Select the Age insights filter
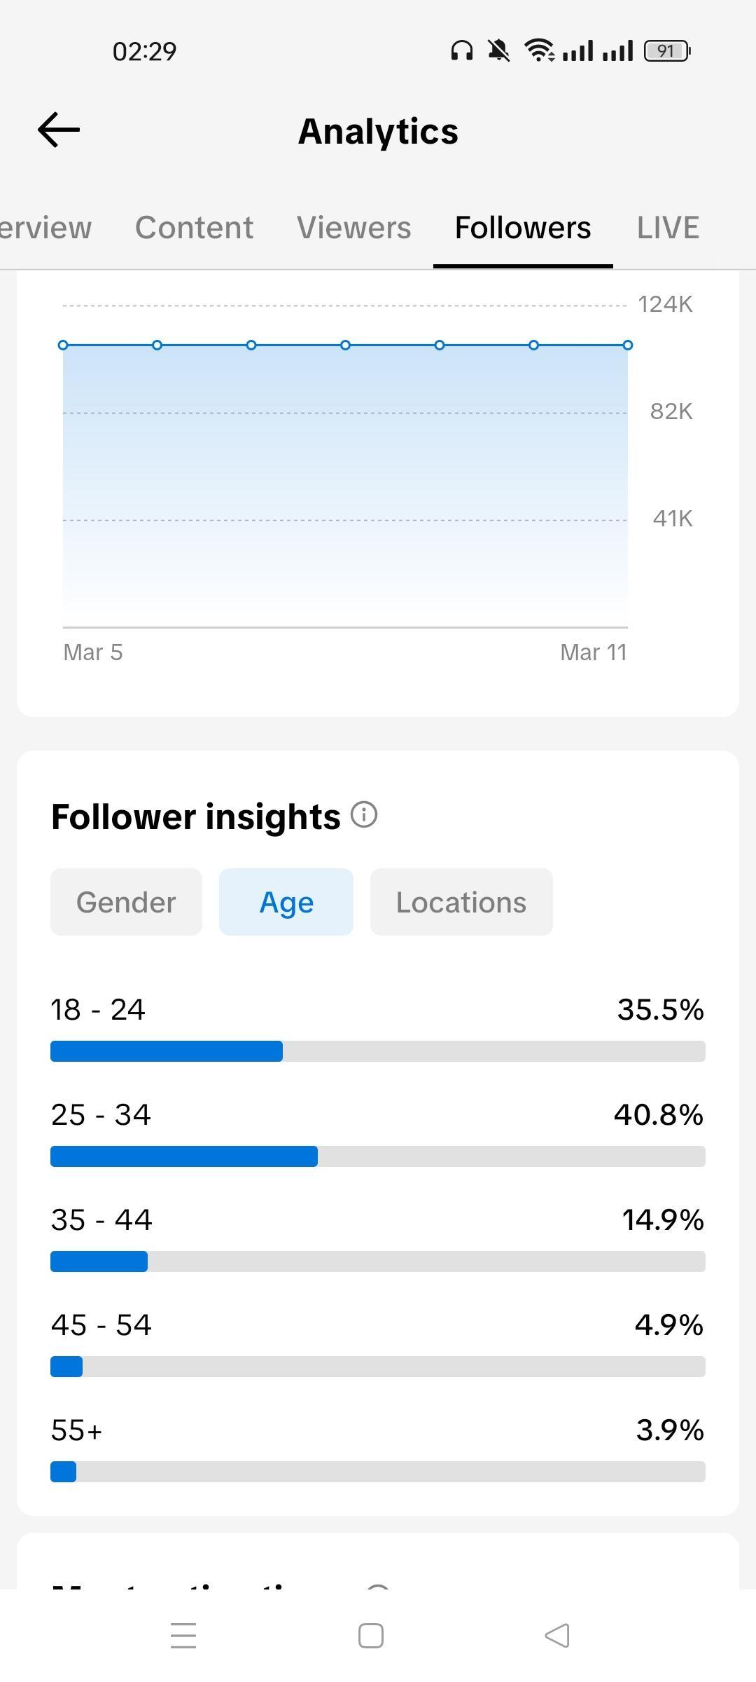756x1682 pixels. [286, 902]
